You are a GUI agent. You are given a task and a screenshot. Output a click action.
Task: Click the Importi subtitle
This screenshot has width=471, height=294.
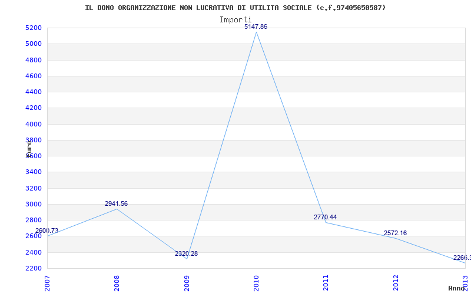click(x=235, y=20)
